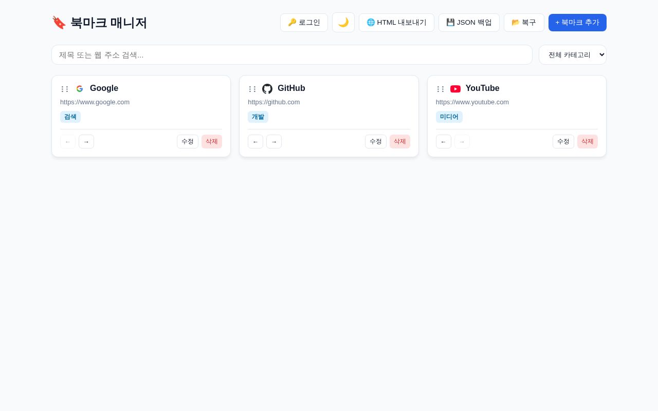
Task: Click the bookmark emoji next to 북마크 매니저
Action: [59, 23]
